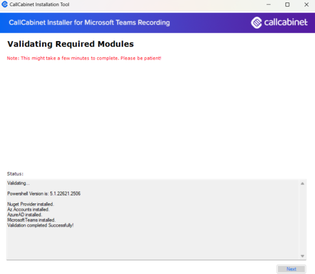Maximize the installer window
The image size is (315, 274).
click(287, 4)
